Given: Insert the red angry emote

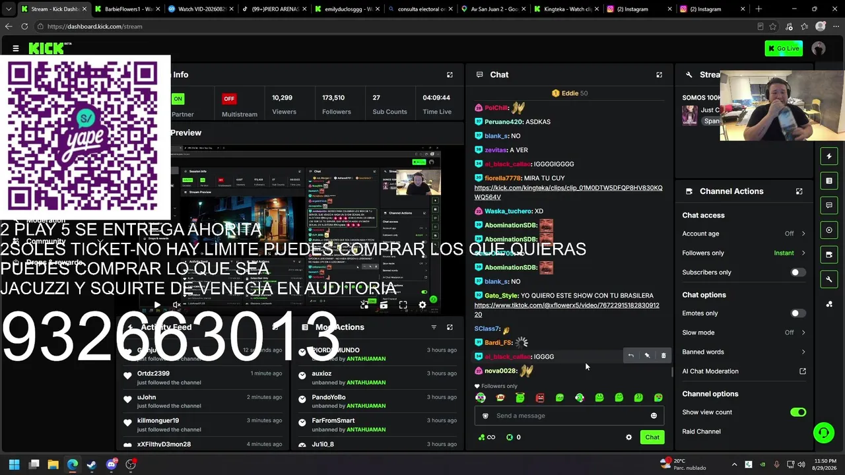Looking at the screenshot, I should pos(540,398).
